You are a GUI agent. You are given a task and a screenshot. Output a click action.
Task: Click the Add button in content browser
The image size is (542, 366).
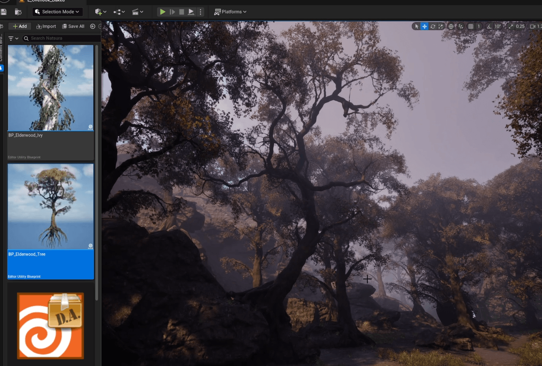(x=20, y=27)
